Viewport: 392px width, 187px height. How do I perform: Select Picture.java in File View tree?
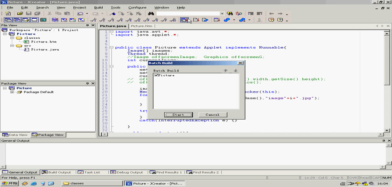coord(45,50)
